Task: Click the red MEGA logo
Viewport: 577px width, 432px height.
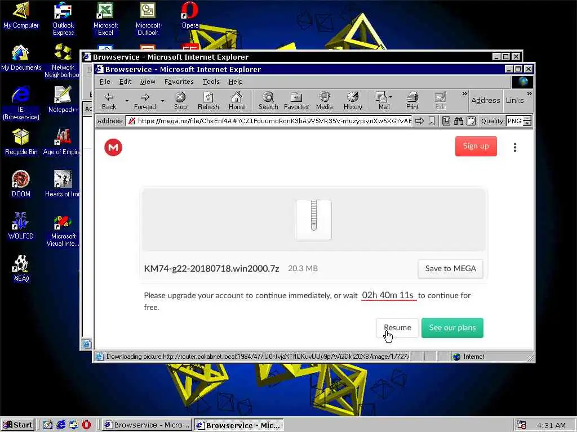Action: [113, 147]
